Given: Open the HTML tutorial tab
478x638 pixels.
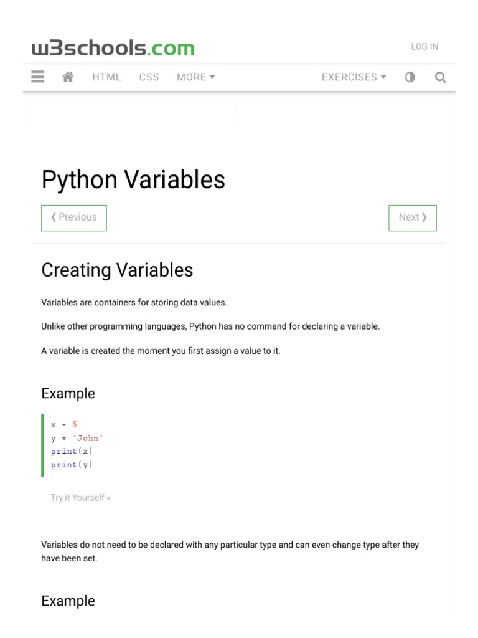Looking at the screenshot, I should tap(106, 77).
